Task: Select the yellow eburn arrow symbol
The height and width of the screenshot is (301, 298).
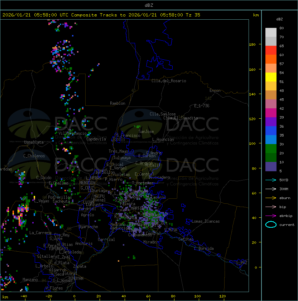Action: point(270,198)
